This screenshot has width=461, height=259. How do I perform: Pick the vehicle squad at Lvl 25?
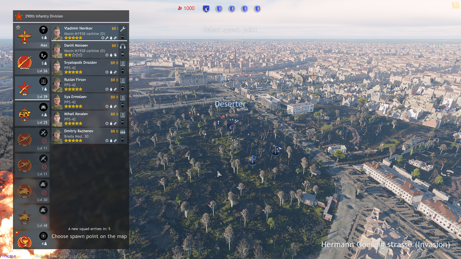click(x=31, y=114)
